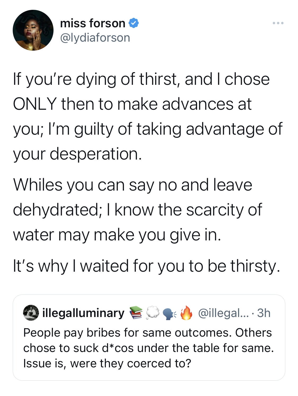Viewport: 298px width, 396px height.
Task: Click the speaking head emoji
Action: point(169,313)
